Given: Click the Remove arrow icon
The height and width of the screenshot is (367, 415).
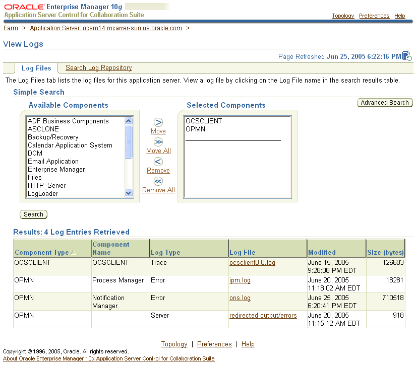Looking at the screenshot, I should point(158,162).
